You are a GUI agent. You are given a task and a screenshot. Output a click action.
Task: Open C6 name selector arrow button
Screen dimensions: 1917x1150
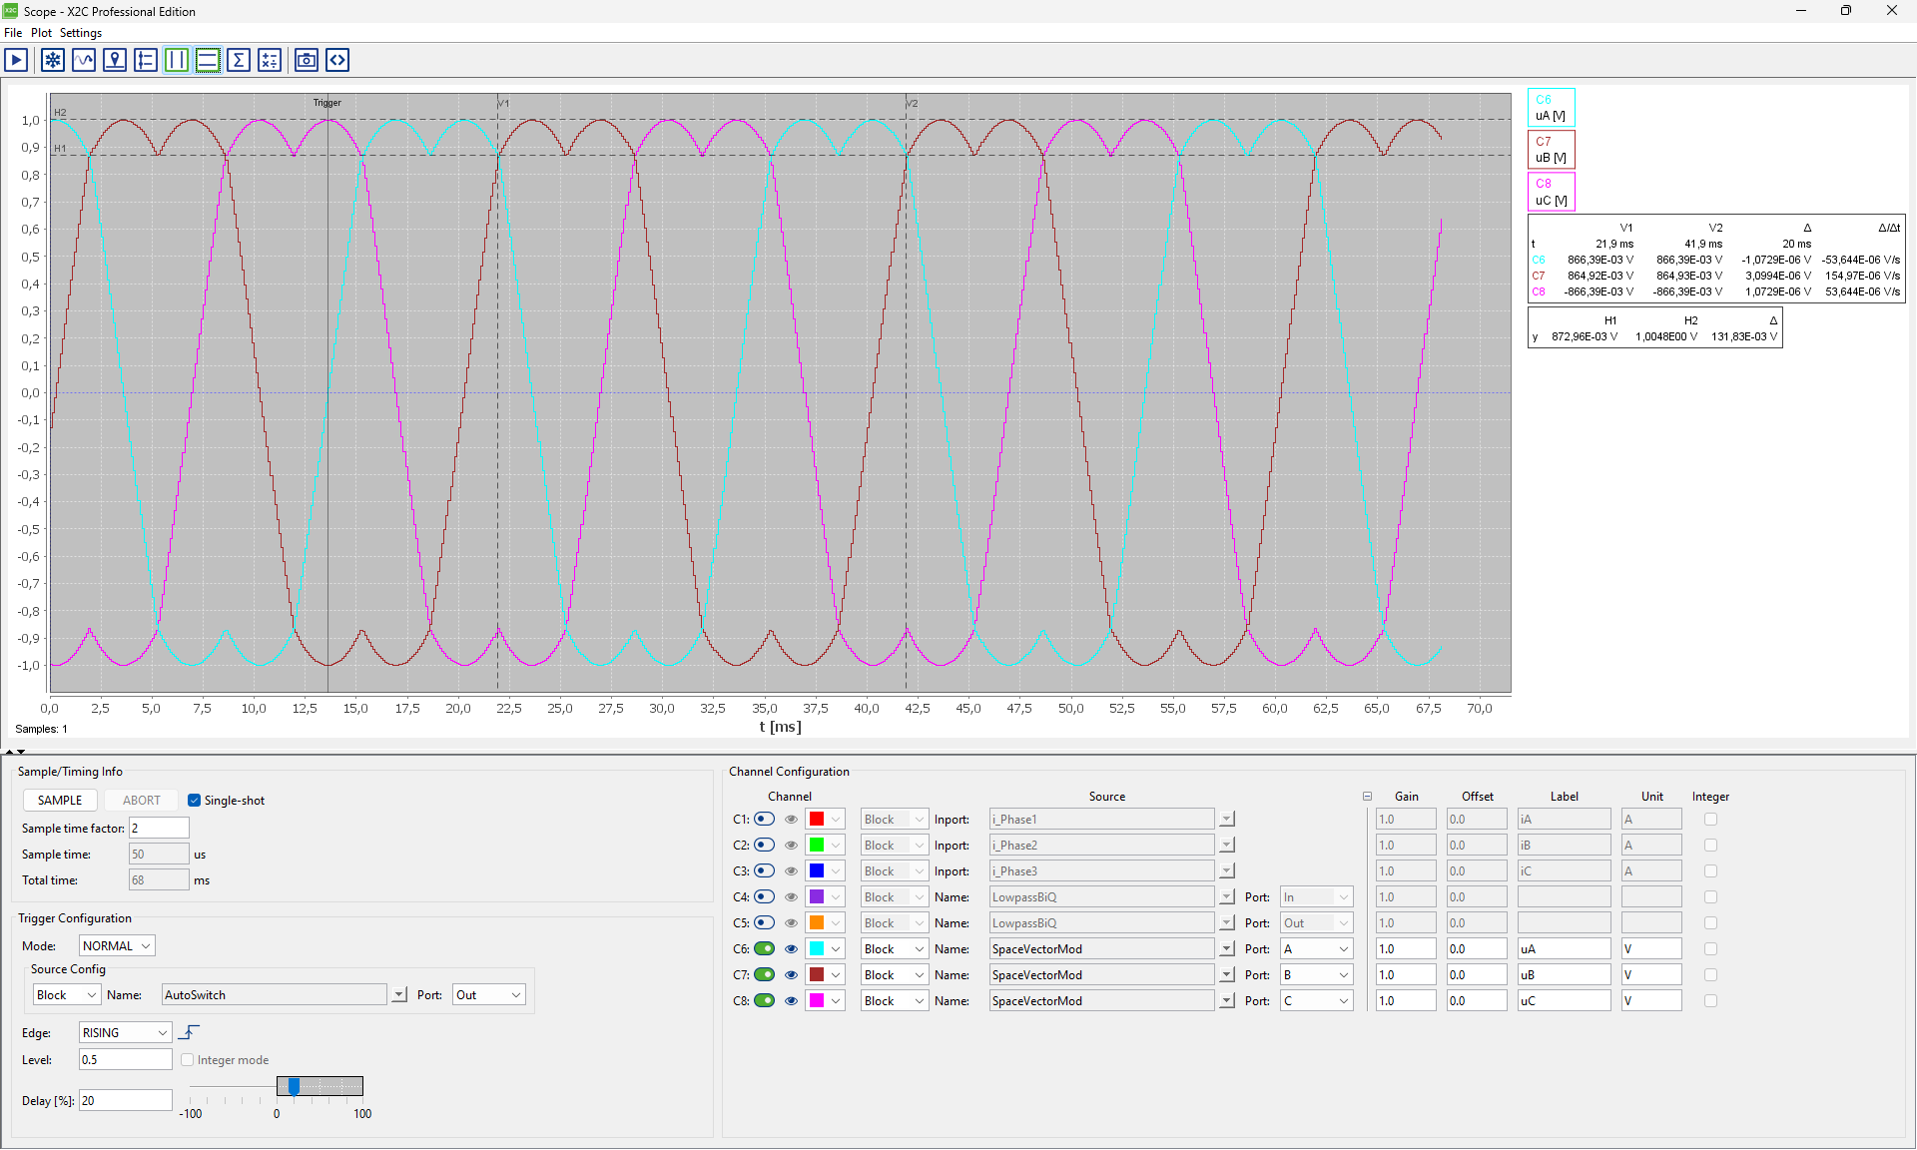(1227, 948)
